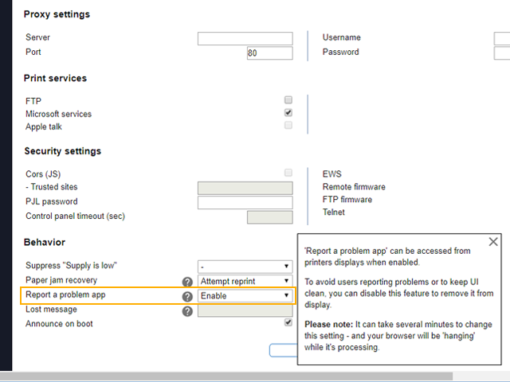Screen dimensions: 510x382
Task: Enable the FTP print service checkbox
Action: (288, 100)
